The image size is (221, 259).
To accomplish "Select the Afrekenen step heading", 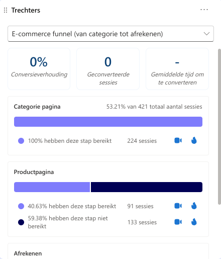I will point(28,253).
